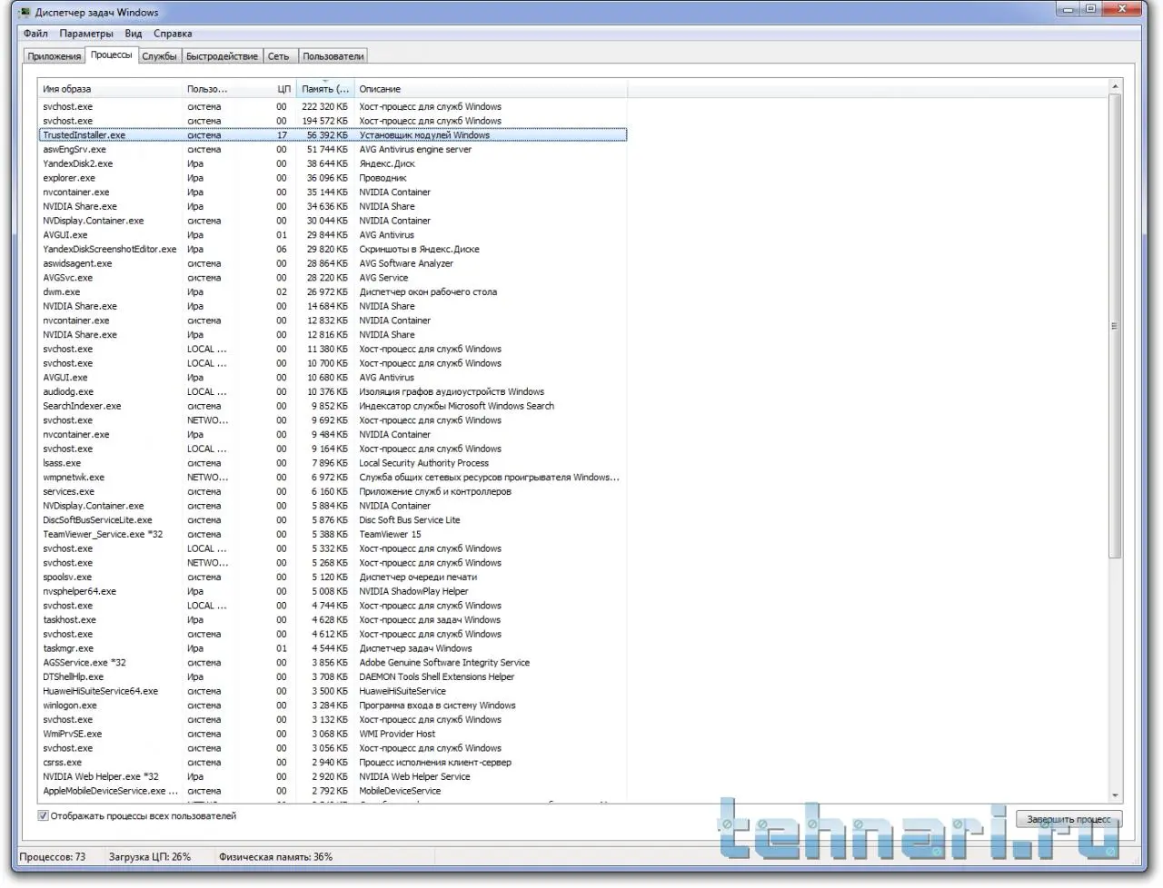Select the TrustedInstaller.exe process row
Image resolution: width=1163 pixels, height=888 pixels.
(333, 135)
